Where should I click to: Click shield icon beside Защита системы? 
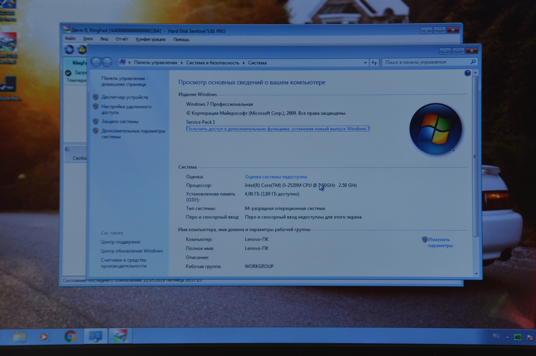pyautogui.click(x=96, y=121)
